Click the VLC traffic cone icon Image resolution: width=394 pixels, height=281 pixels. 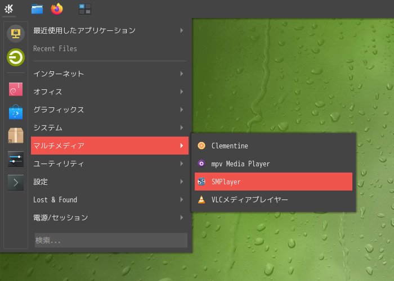coord(202,200)
